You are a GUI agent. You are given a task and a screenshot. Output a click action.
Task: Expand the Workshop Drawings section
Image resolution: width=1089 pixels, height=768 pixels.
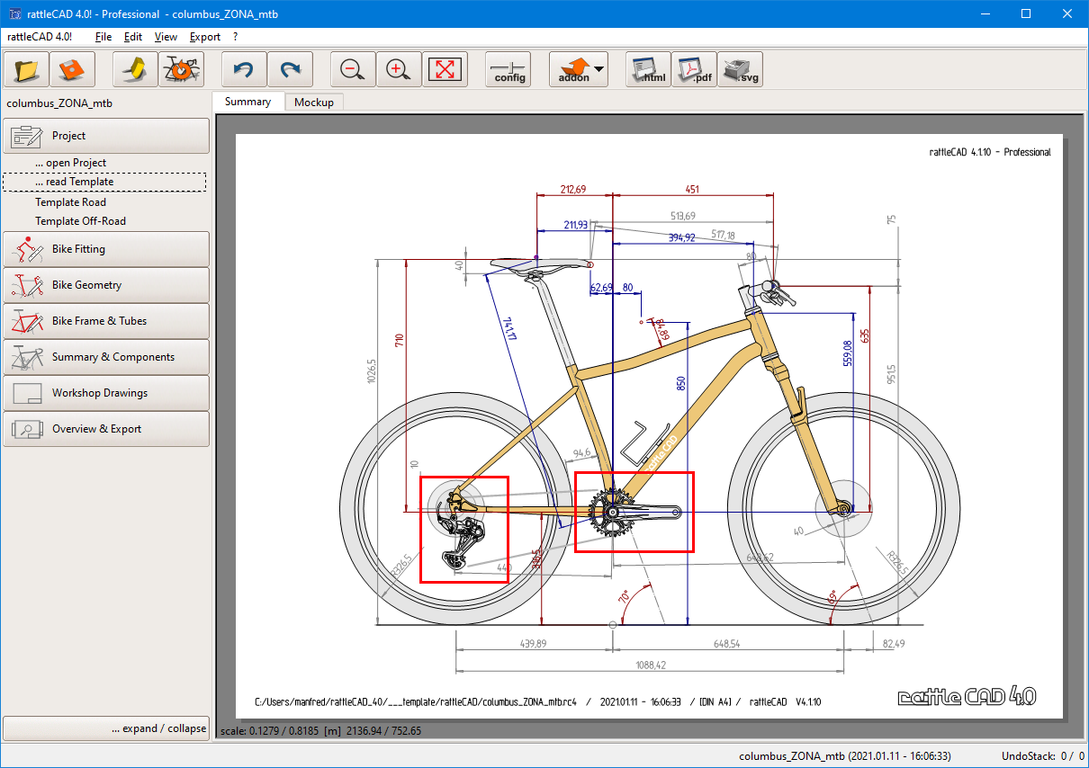pos(106,393)
